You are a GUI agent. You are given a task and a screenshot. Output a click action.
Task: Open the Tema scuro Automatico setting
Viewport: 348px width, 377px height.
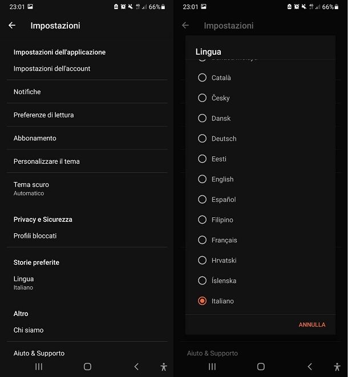pos(87,189)
